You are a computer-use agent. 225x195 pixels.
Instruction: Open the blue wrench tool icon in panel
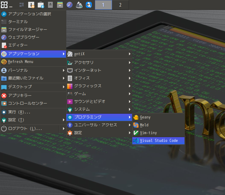tap(89, 5)
